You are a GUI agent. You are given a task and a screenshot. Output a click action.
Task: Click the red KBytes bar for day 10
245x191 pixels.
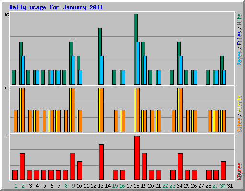(79, 170)
